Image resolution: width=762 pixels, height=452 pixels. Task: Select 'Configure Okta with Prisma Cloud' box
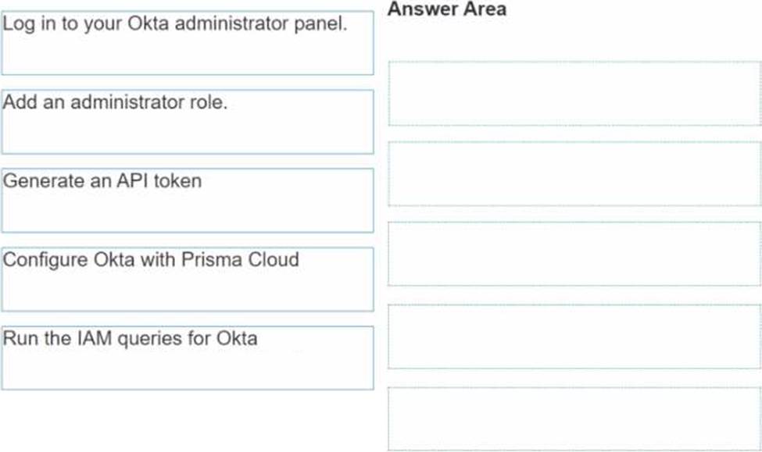[x=188, y=279]
